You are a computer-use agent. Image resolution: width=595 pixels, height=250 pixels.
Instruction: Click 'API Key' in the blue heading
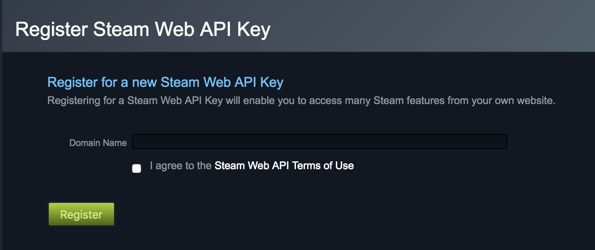point(259,82)
